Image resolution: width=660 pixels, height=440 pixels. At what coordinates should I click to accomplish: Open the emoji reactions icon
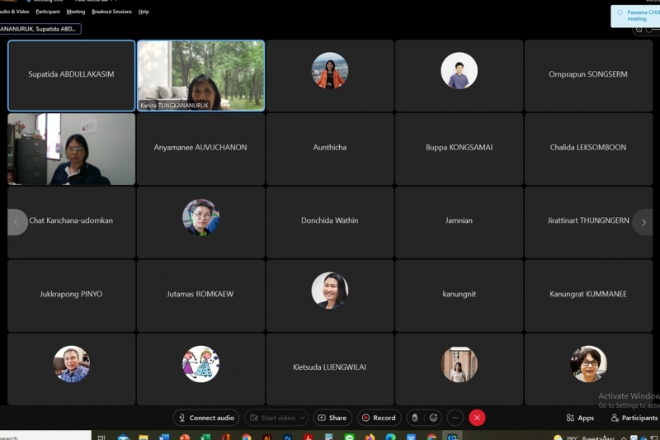coord(434,418)
